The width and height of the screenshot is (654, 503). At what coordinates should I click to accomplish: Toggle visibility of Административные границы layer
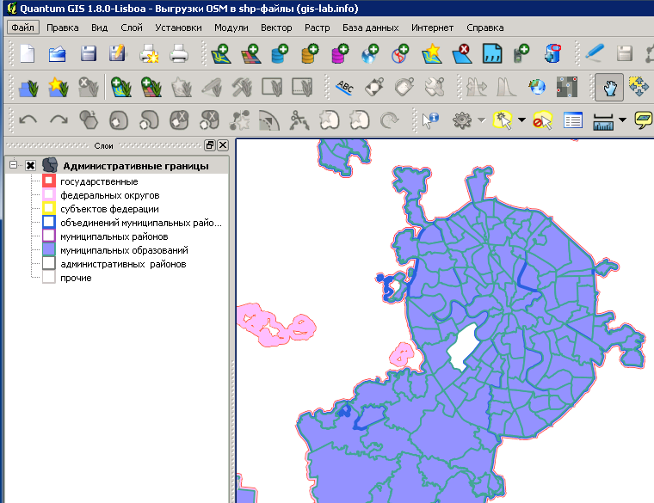30,165
